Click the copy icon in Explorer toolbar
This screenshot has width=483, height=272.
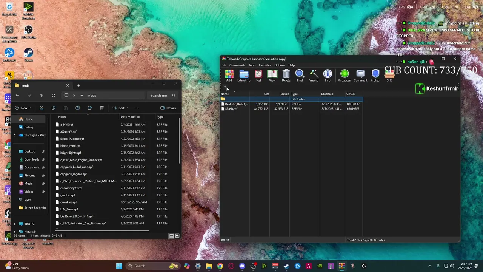coord(54,108)
